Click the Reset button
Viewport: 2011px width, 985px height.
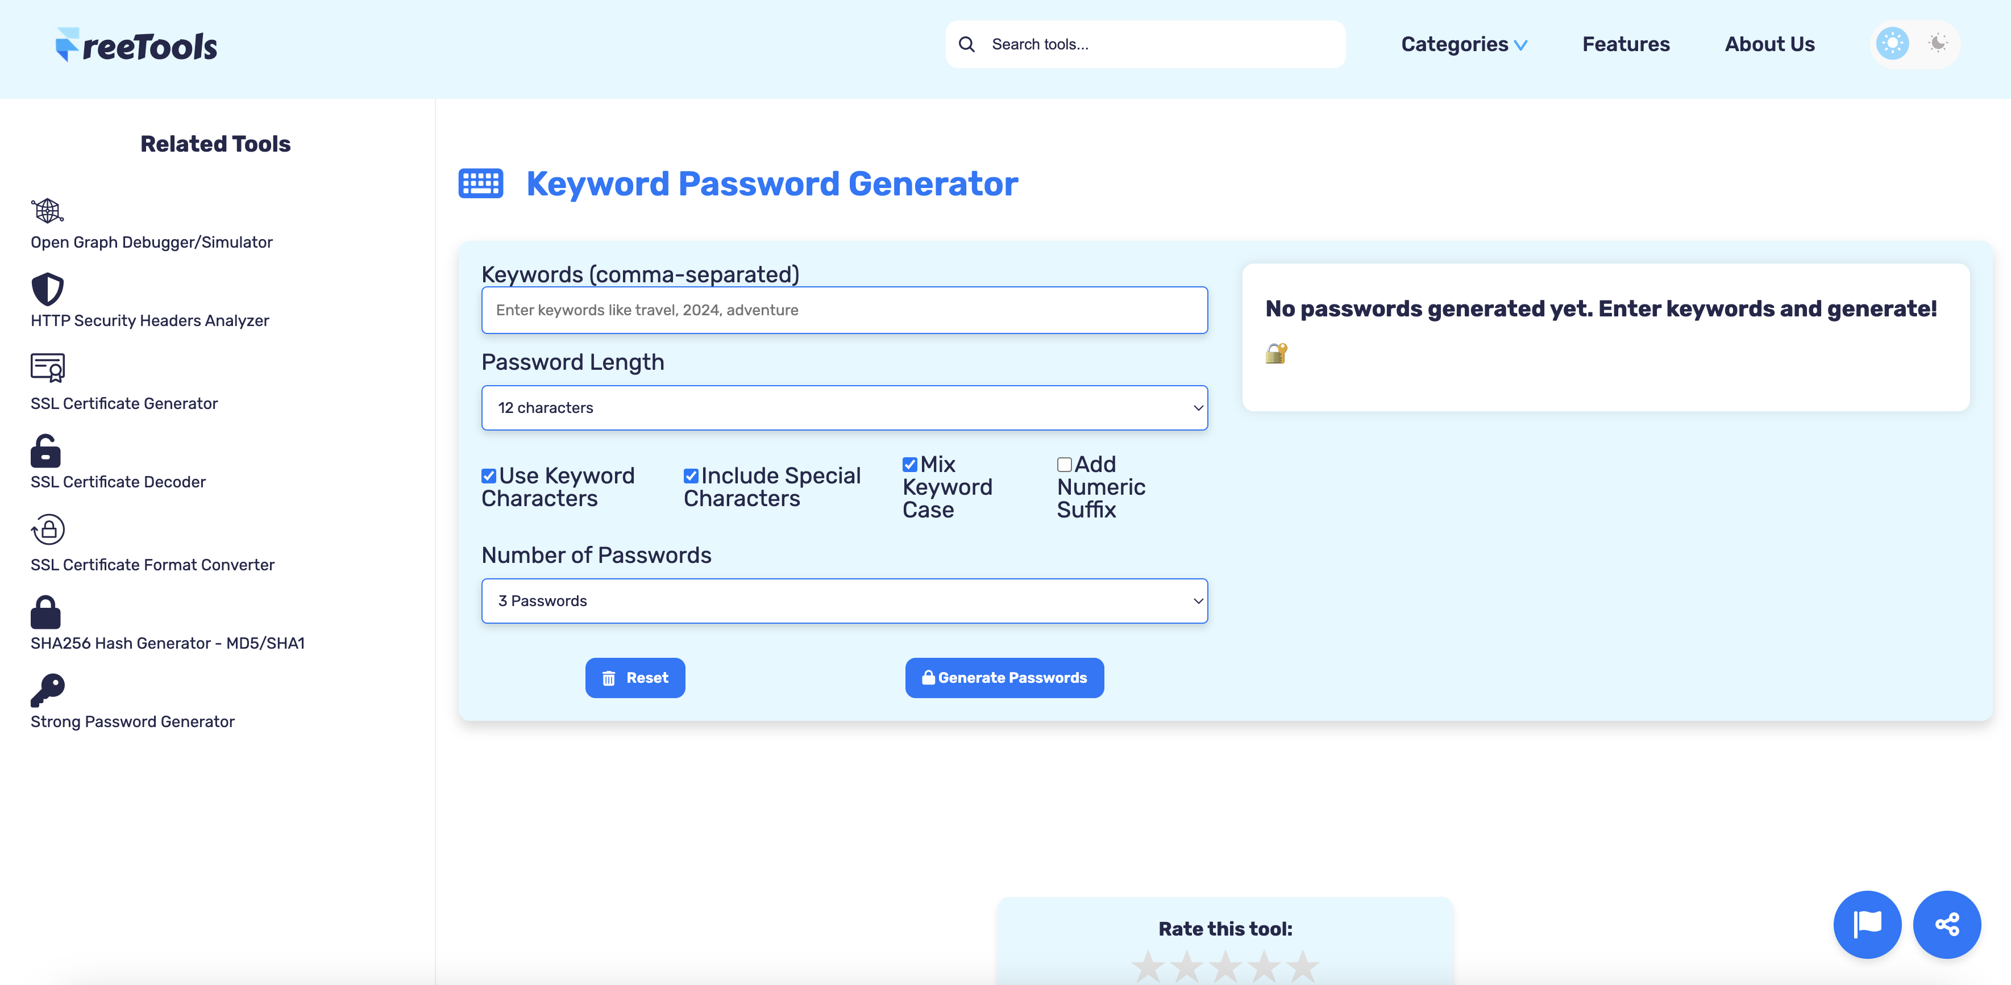click(x=635, y=678)
